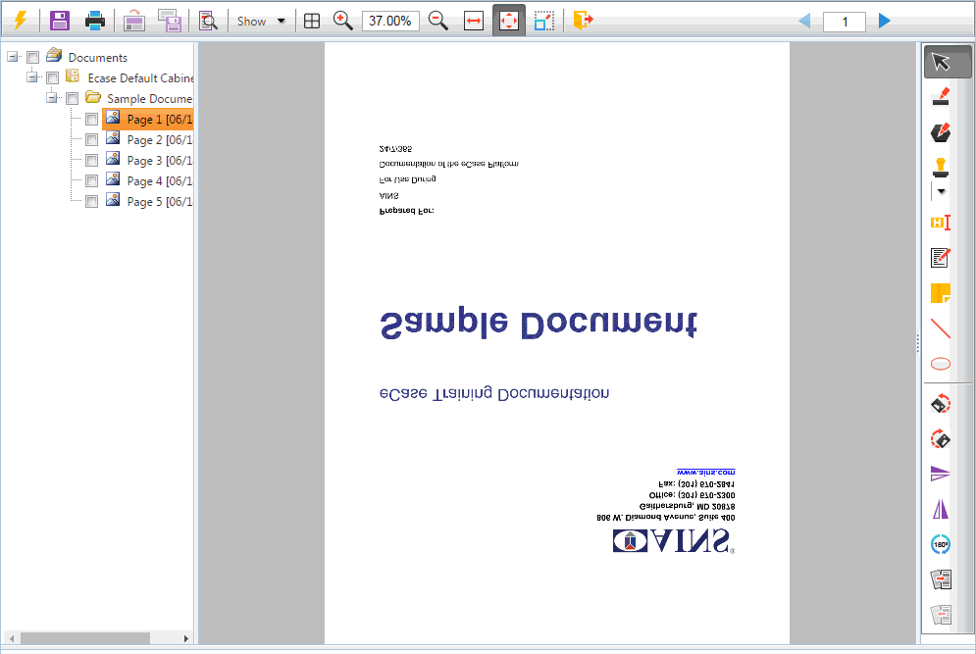Go to the next page with right arrow
This screenshot has width=976, height=654.
pyautogui.click(x=884, y=22)
